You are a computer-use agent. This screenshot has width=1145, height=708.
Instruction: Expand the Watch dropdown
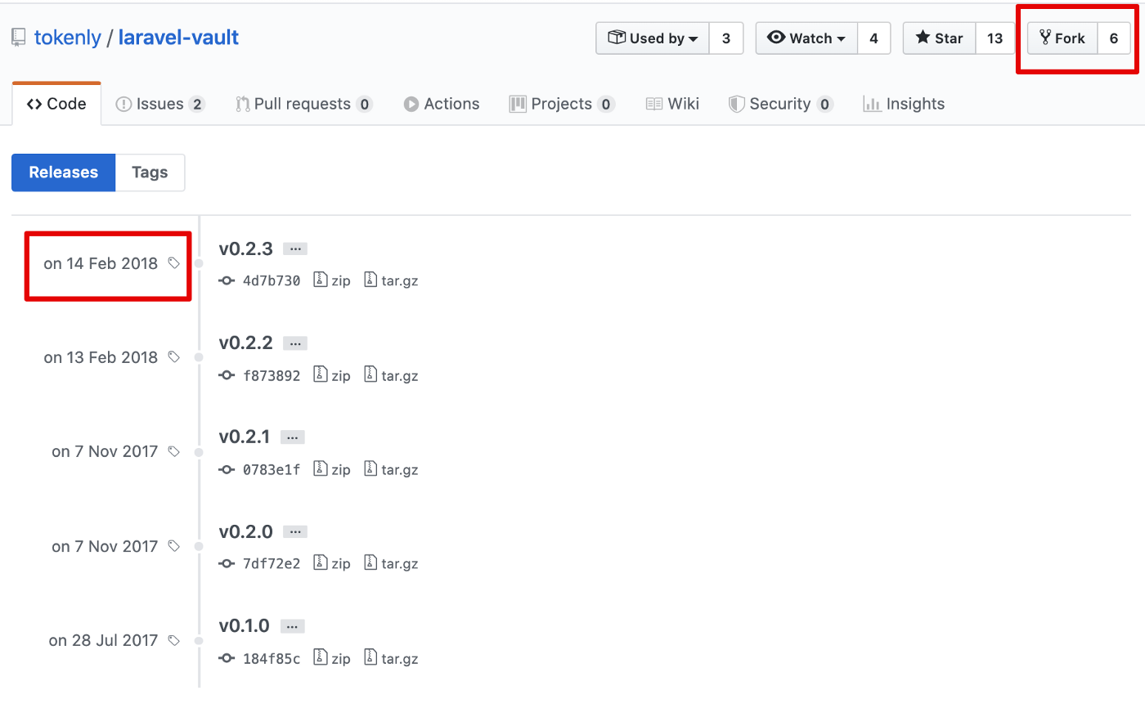coord(806,38)
